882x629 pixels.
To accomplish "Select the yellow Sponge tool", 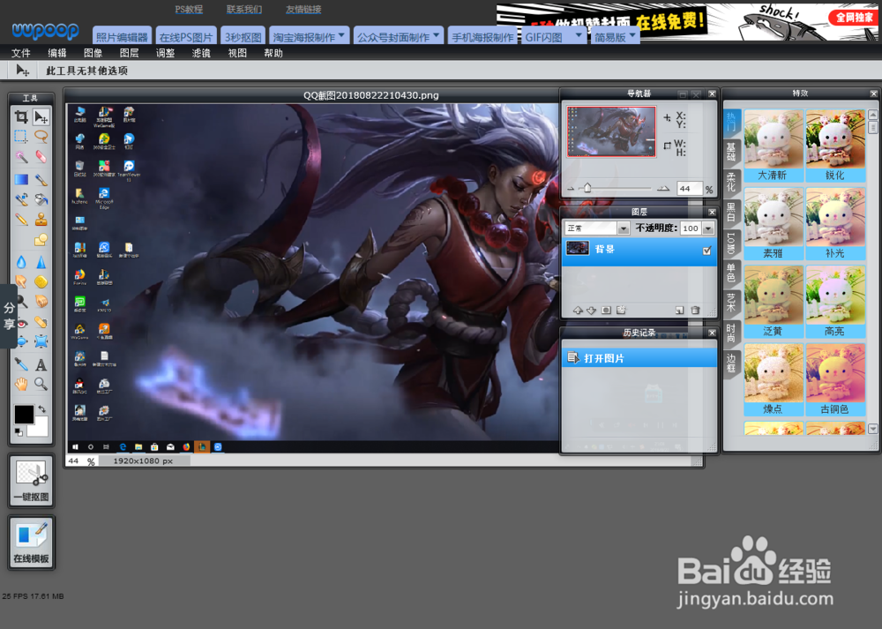I will [x=41, y=281].
